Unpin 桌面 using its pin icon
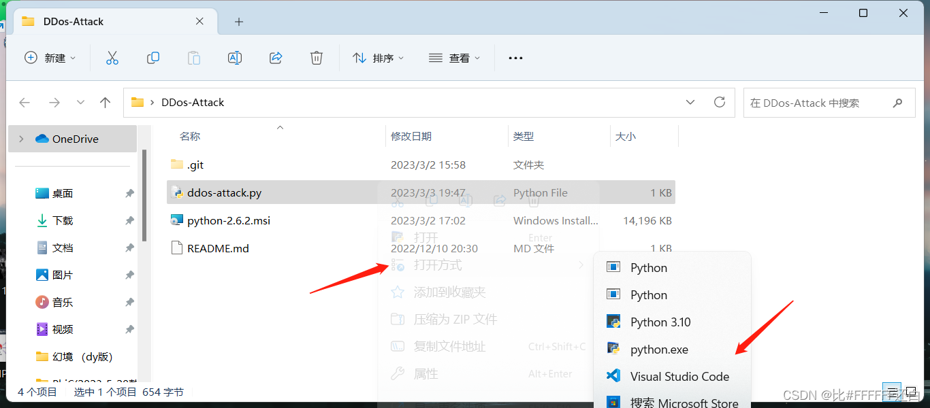The width and height of the screenshot is (930, 408). coord(129,193)
